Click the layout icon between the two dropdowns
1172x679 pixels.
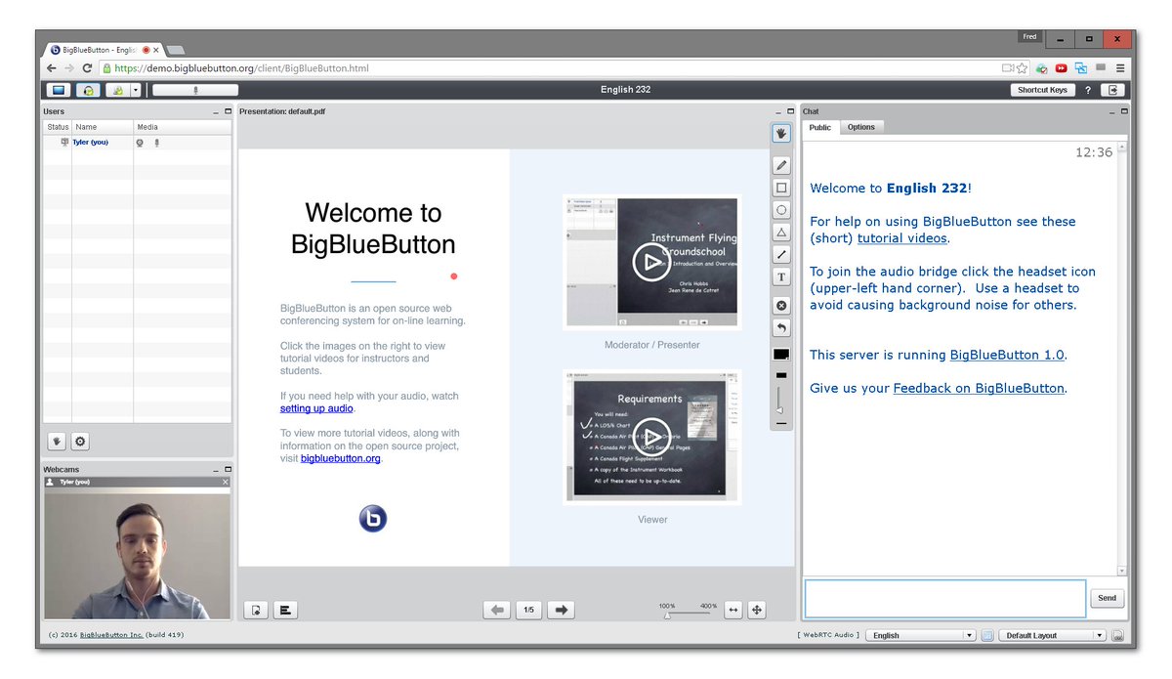987,636
